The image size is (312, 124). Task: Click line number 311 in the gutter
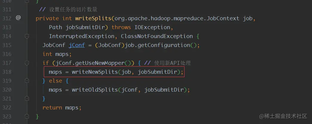pos(7,9)
